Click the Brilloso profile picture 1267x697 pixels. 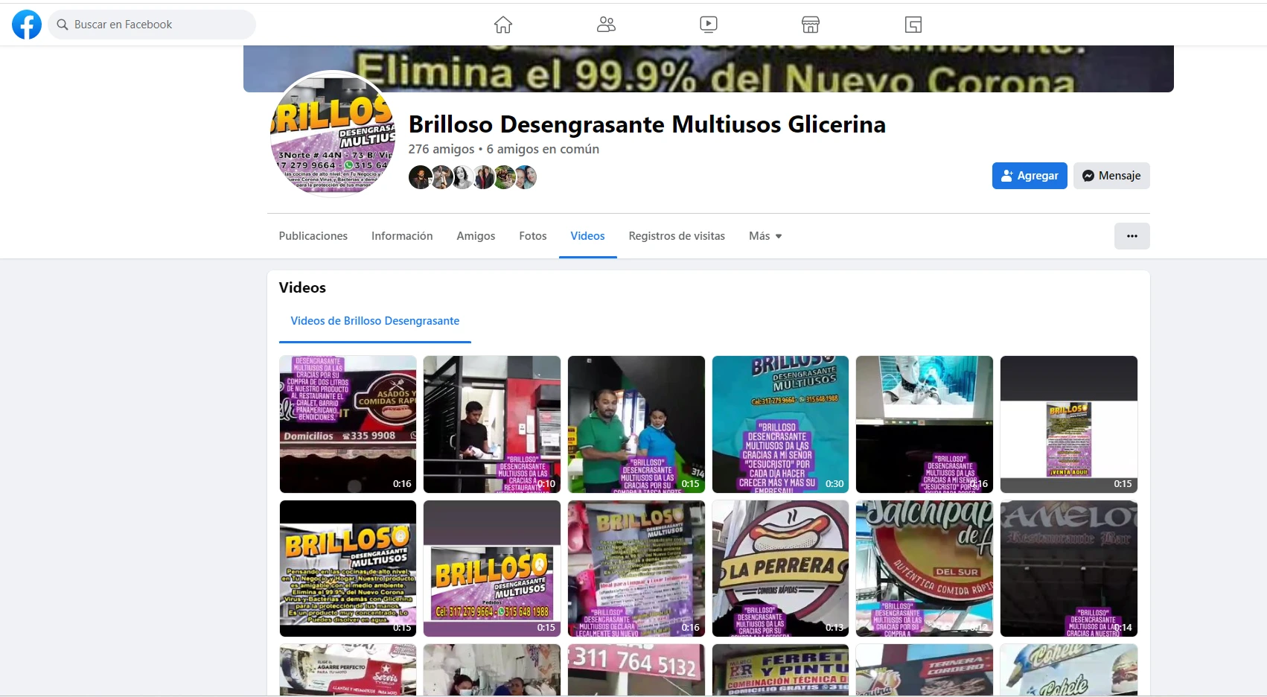click(333, 134)
